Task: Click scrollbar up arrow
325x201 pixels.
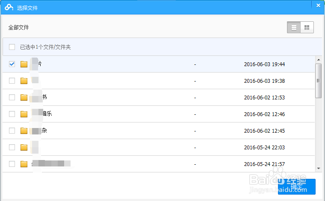Action: click(x=318, y=59)
